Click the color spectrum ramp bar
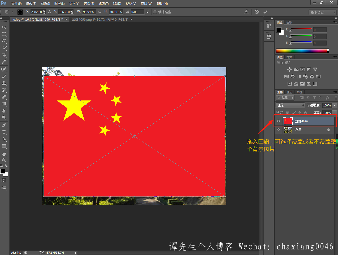 point(302,51)
